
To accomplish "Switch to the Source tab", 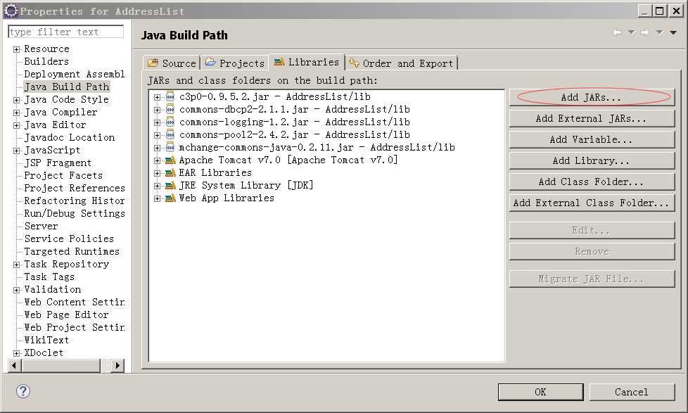I will tap(172, 63).
